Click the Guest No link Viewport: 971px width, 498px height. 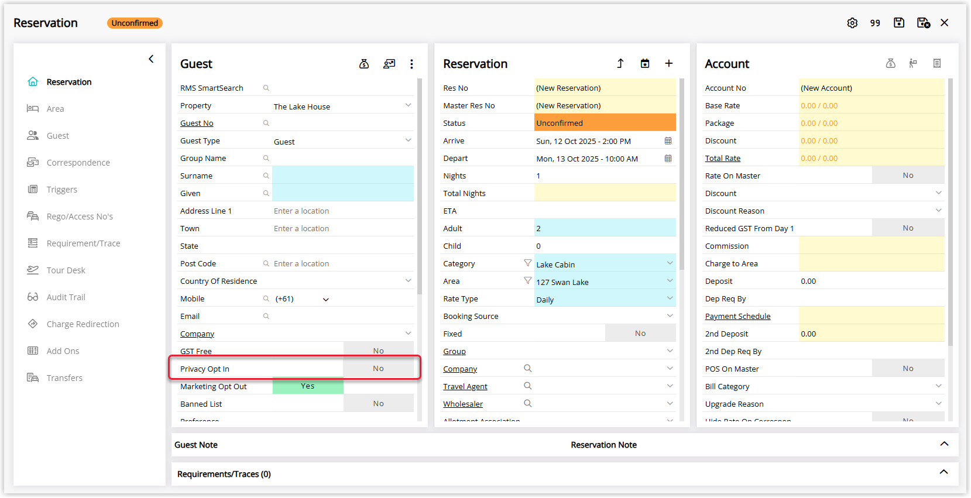click(197, 123)
